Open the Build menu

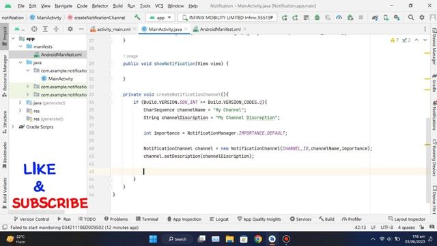pyautogui.click(x=117, y=6)
